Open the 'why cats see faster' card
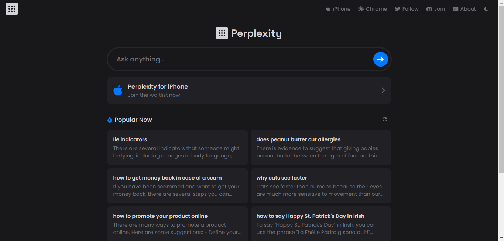 point(321,186)
